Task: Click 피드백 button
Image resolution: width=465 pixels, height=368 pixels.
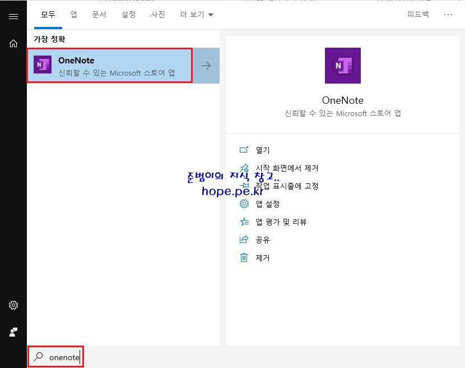Action: click(x=417, y=15)
